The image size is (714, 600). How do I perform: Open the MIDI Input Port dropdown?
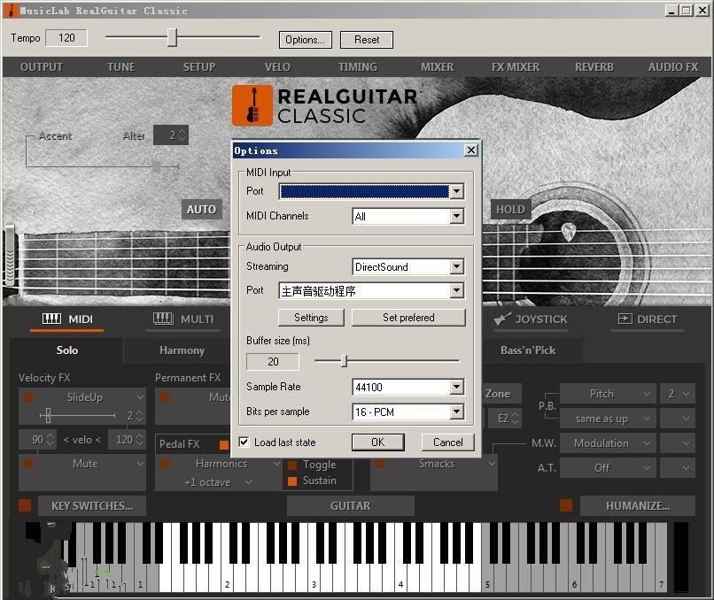[457, 191]
